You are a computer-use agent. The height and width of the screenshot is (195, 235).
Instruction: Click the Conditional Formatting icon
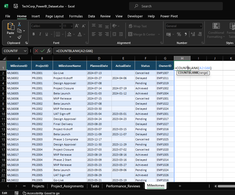(216, 26)
